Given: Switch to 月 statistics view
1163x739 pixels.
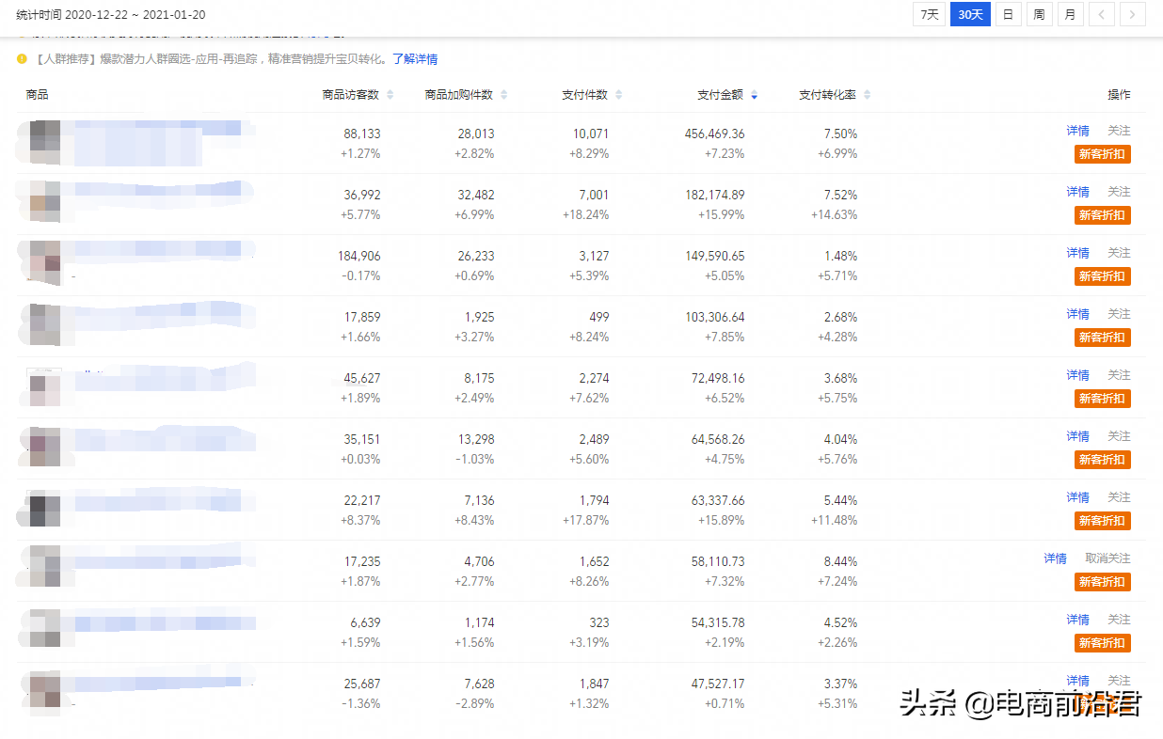Looking at the screenshot, I should (x=1071, y=14).
